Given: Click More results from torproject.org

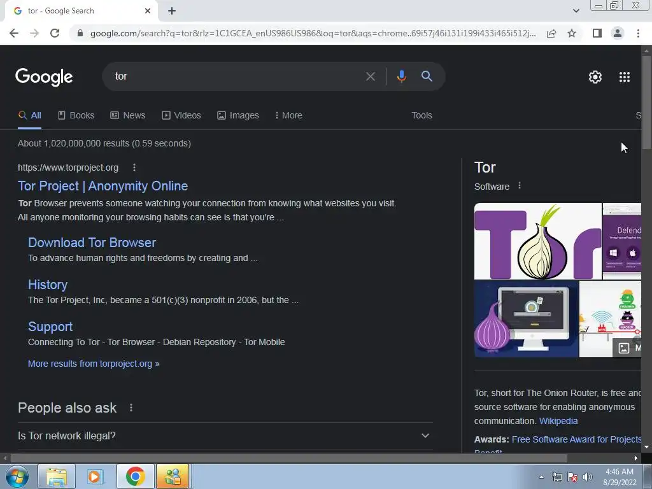Looking at the screenshot, I should click(x=94, y=364).
